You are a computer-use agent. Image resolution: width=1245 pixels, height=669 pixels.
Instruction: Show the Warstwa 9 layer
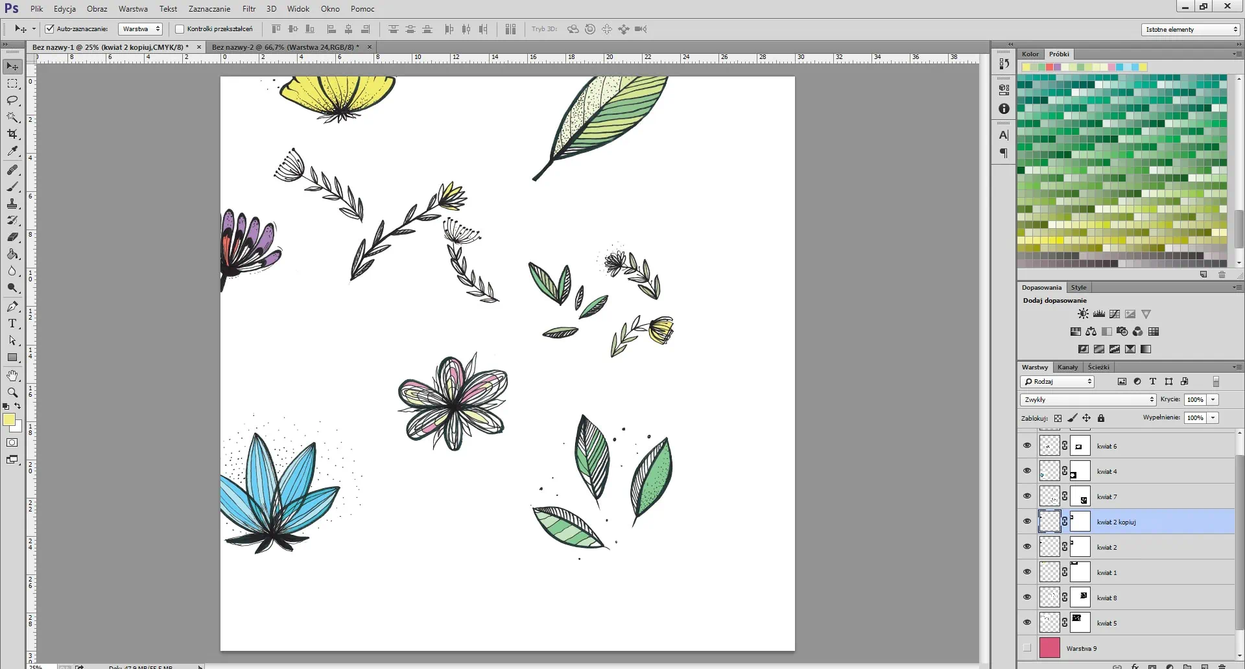(x=1026, y=648)
